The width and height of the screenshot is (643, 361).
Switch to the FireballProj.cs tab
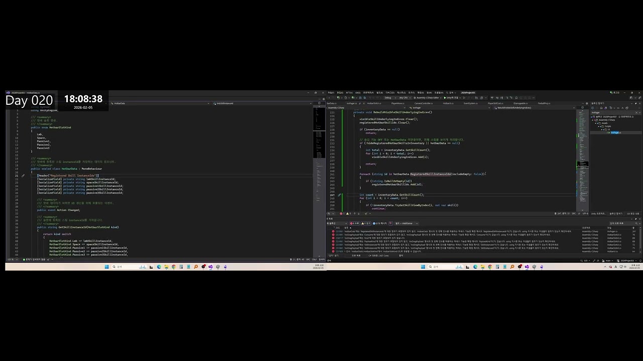(544, 103)
